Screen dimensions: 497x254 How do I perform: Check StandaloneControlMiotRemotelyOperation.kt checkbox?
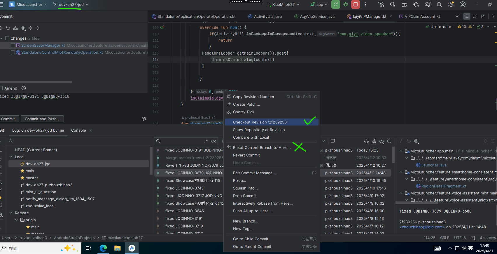[13, 52]
